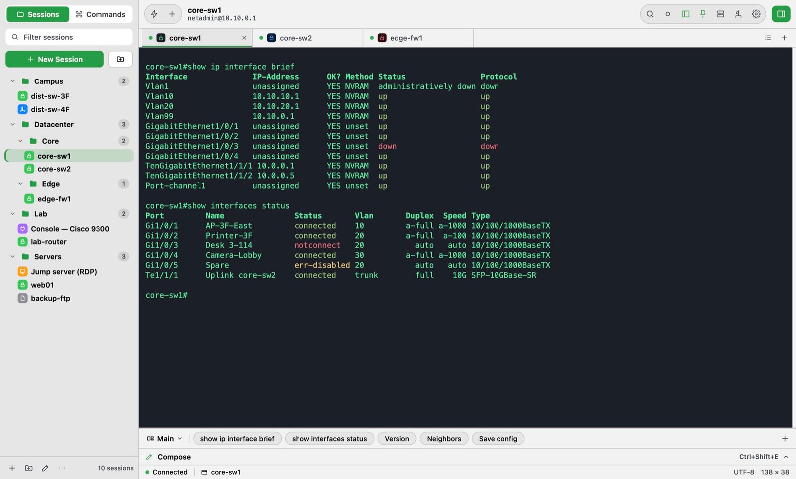Click the New Session button
The height and width of the screenshot is (479, 796).
55,59
